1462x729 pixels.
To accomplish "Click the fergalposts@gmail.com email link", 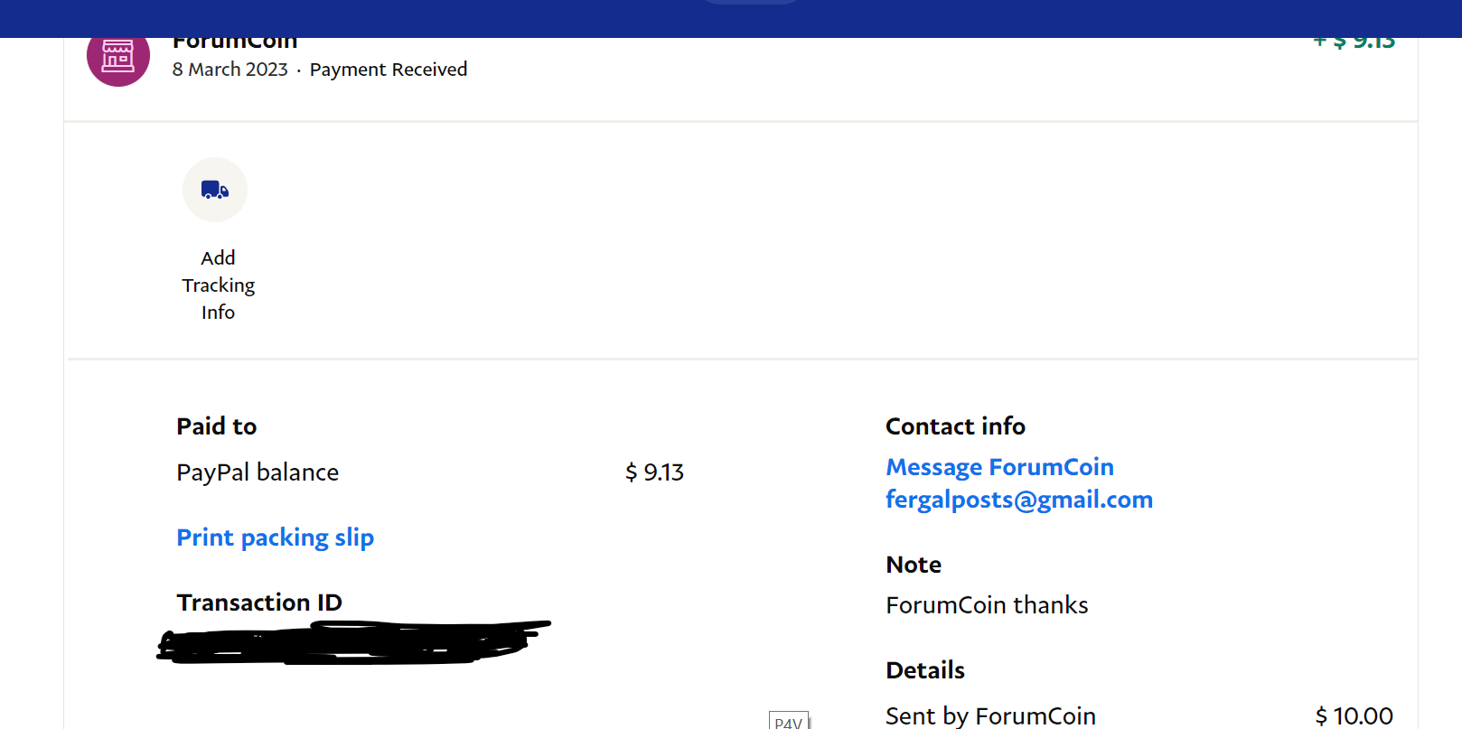I will 1019,500.
